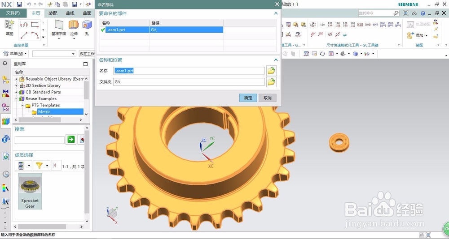Open the Datum Plane dropdown arrow
The height and width of the screenshot is (239, 449).
pos(59,38)
